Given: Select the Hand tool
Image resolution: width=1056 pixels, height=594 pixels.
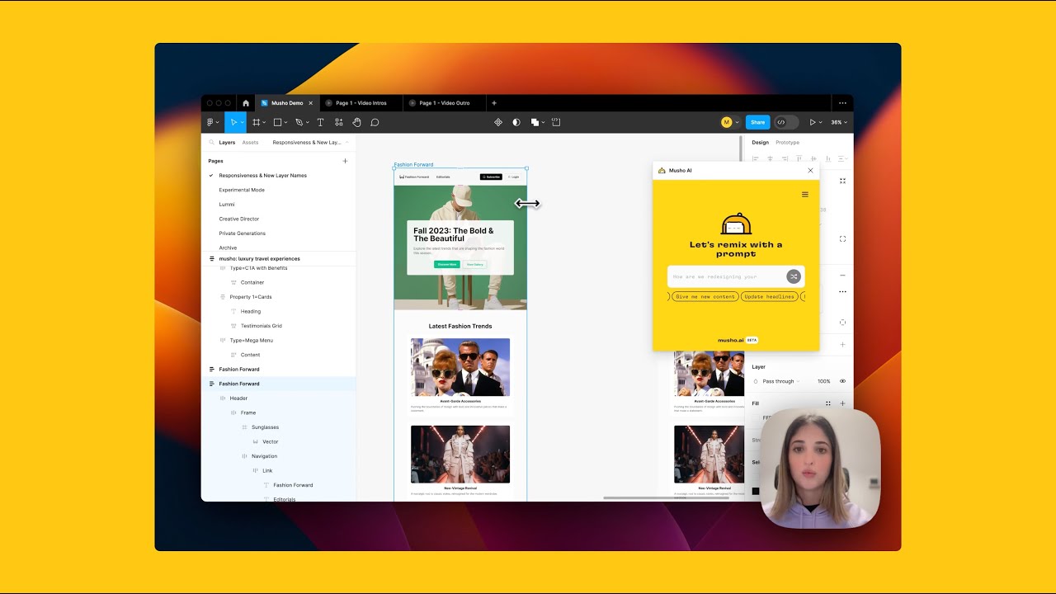Looking at the screenshot, I should [357, 122].
